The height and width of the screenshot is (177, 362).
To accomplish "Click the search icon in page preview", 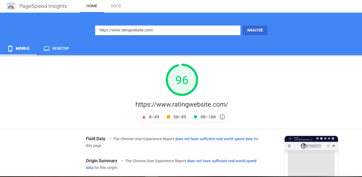I will pos(328,146).
